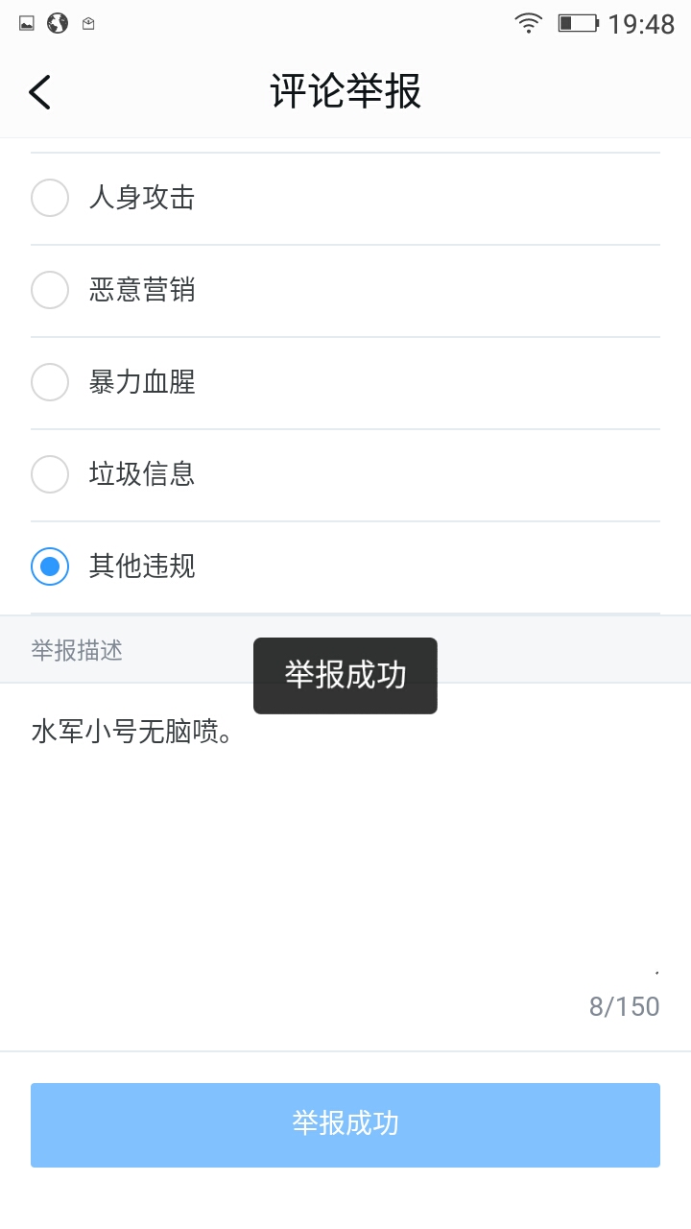Tap the globe icon in status bar

tap(58, 23)
